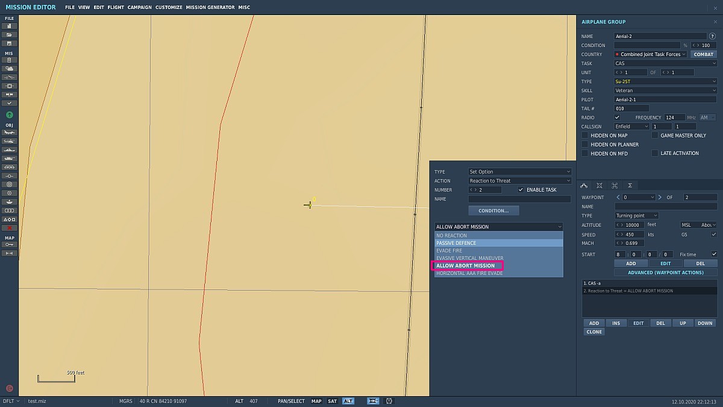
Task: Choose PASSIVE DEFENCE from the list
Action: pos(499,243)
